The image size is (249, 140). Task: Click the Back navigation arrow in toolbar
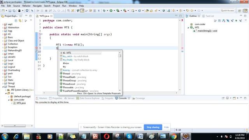(x=192, y=10)
